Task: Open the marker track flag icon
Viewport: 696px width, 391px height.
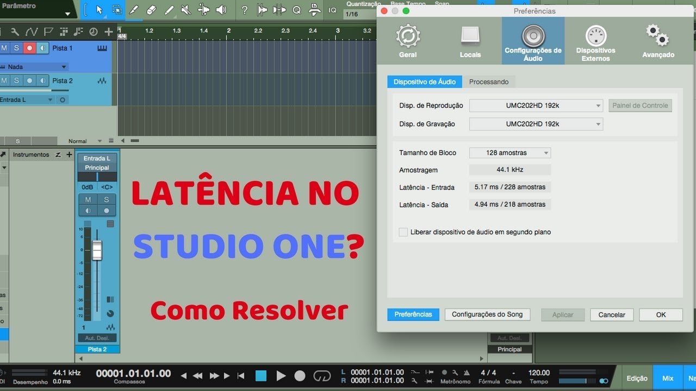Action: point(48,31)
